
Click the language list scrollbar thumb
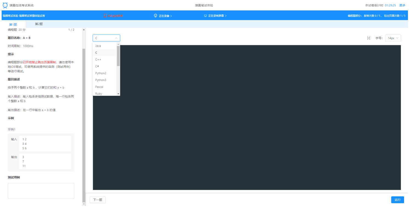tap(118, 56)
